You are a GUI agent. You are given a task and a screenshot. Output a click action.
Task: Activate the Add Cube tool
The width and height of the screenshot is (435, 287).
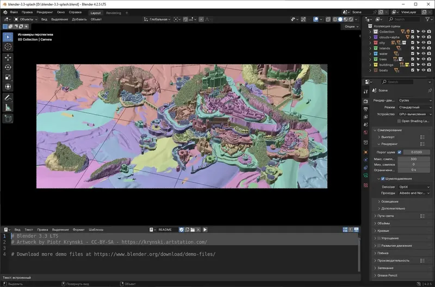tap(8, 118)
